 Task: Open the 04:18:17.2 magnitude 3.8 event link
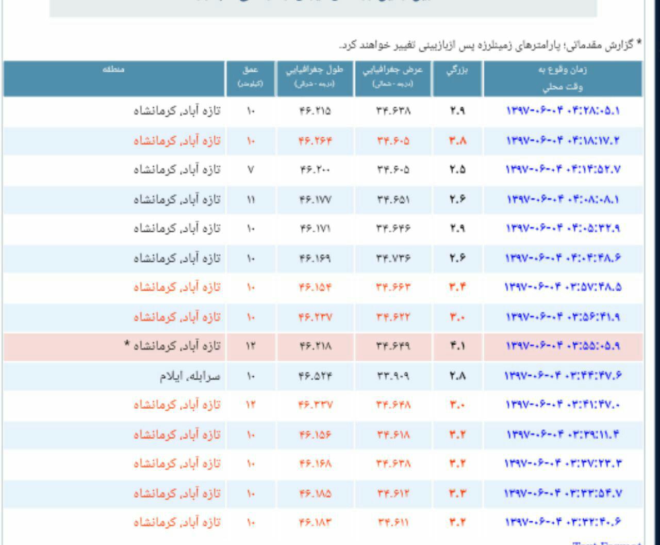click(563, 140)
